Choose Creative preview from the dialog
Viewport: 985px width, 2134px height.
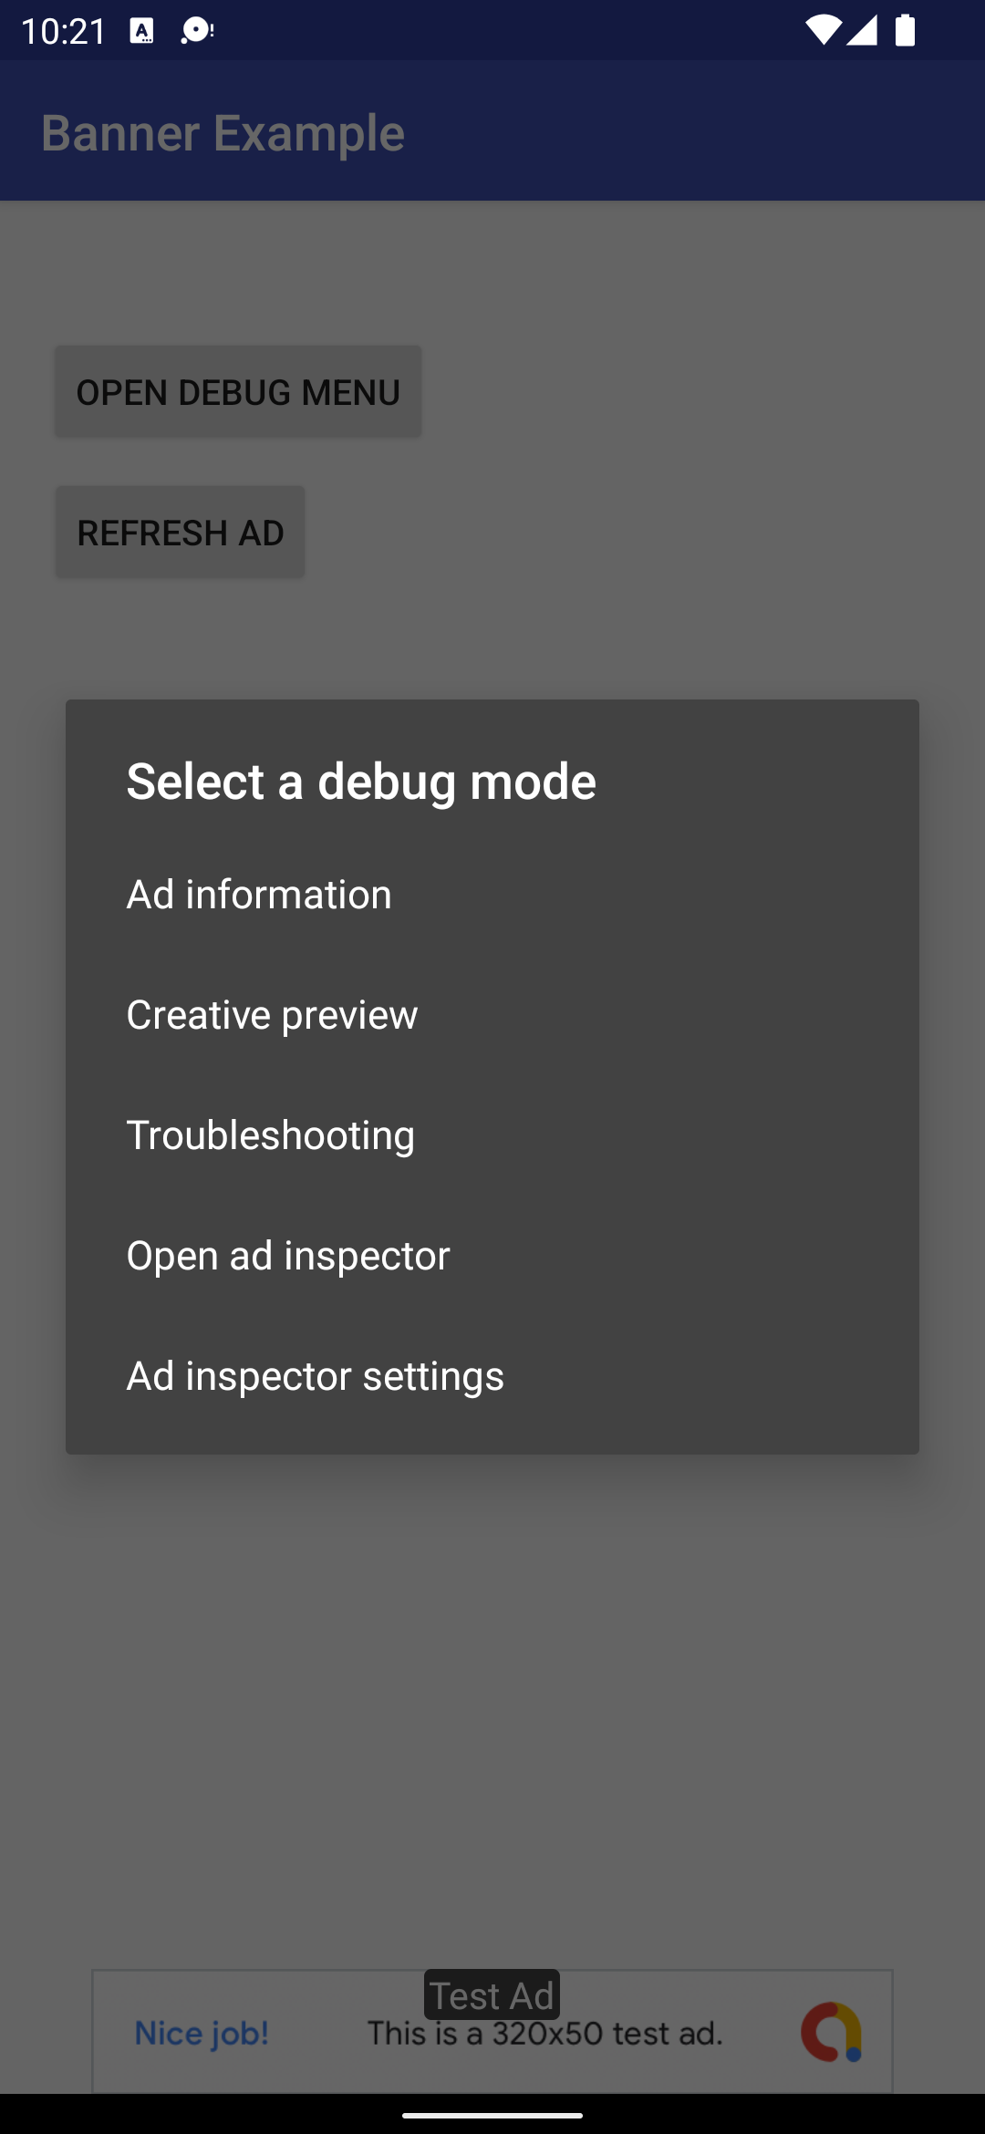pos(272,1014)
